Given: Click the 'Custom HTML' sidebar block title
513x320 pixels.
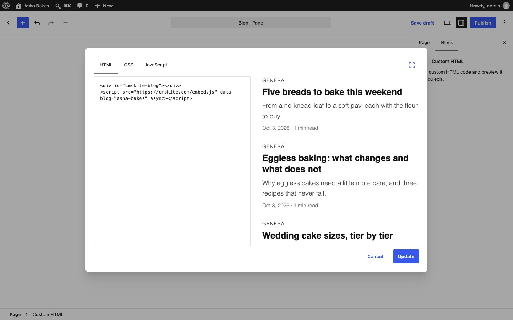Looking at the screenshot, I should tap(448, 61).
